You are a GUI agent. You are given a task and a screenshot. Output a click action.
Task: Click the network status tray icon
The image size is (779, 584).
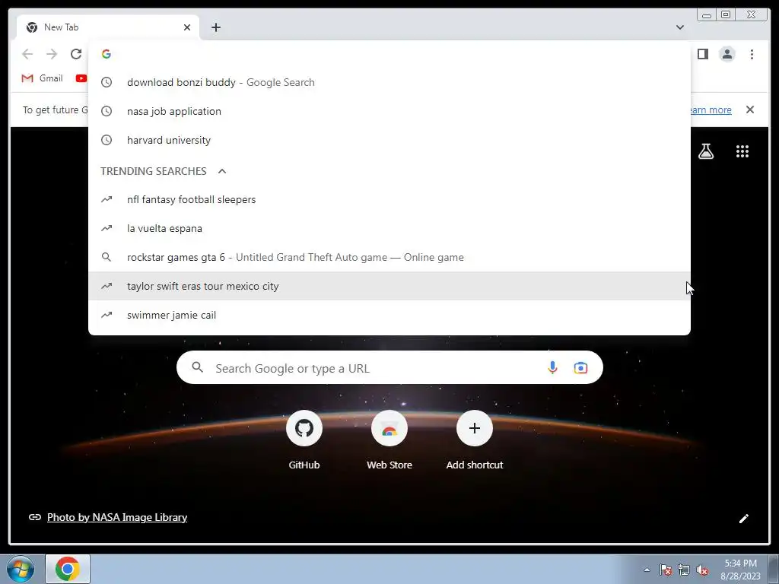(x=684, y=570)
